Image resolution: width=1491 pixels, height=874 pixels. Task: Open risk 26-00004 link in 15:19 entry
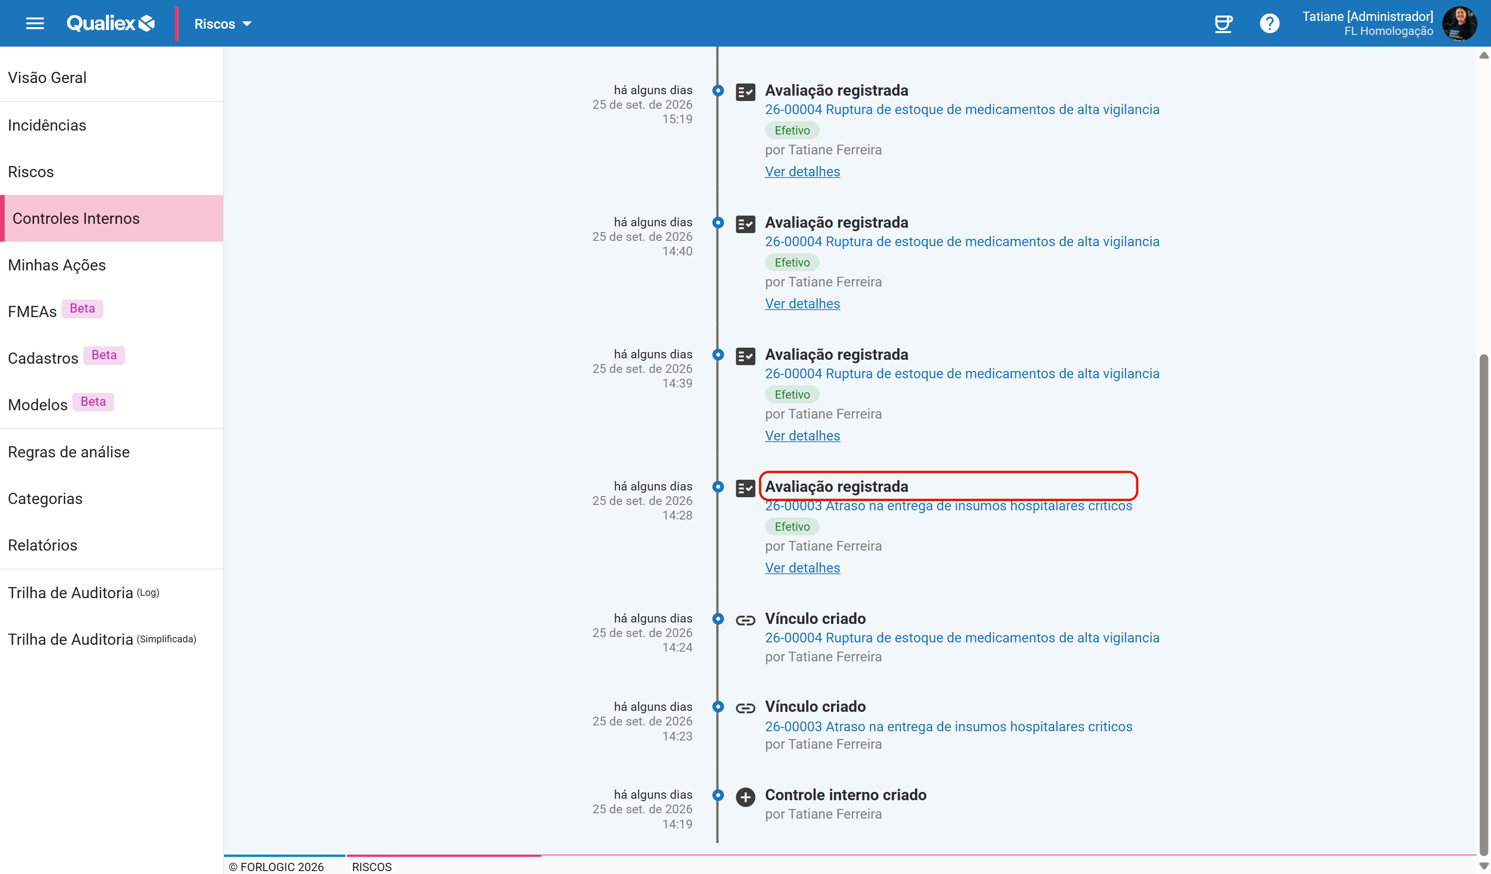coord(962,109)
